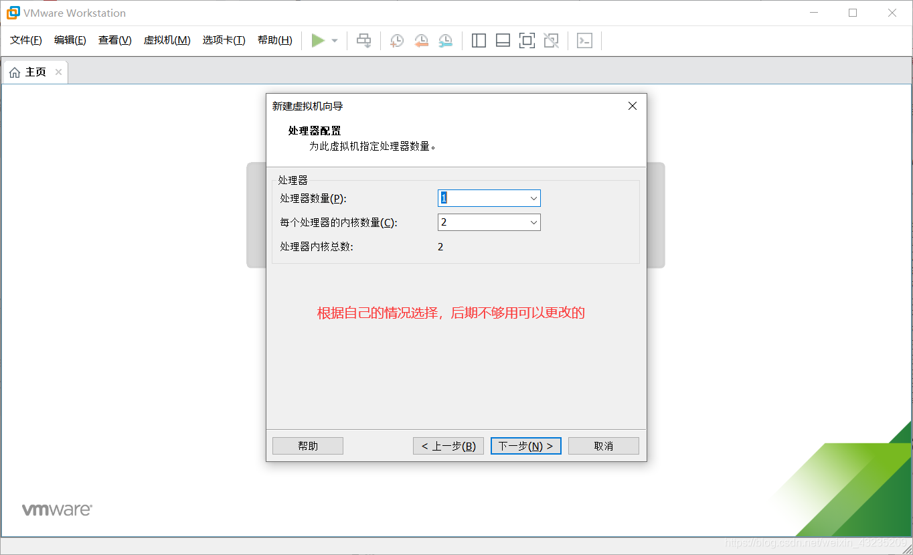Open the 每个处理器的内核数量 dropdown arrow
The image size is (913, 555).
pos(533,222)
